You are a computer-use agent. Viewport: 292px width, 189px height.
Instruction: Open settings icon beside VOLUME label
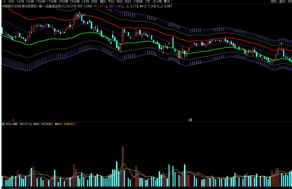point(3,124)
